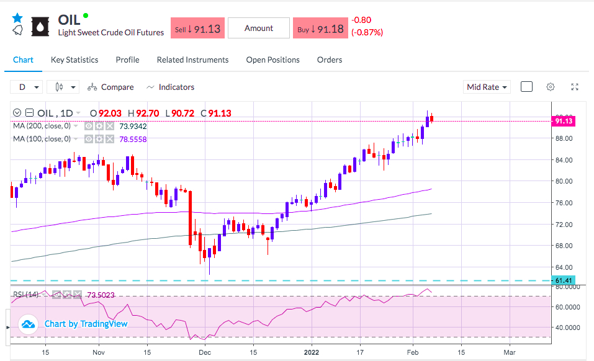Click the -0.80 (-0.87%) price change
Viewport: 594px width, 361px height.
click(367, 26)
